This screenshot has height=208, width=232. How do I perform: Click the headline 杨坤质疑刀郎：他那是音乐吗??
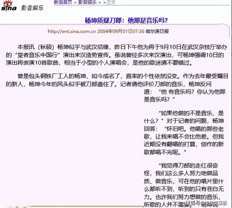(x=126, y=20)
